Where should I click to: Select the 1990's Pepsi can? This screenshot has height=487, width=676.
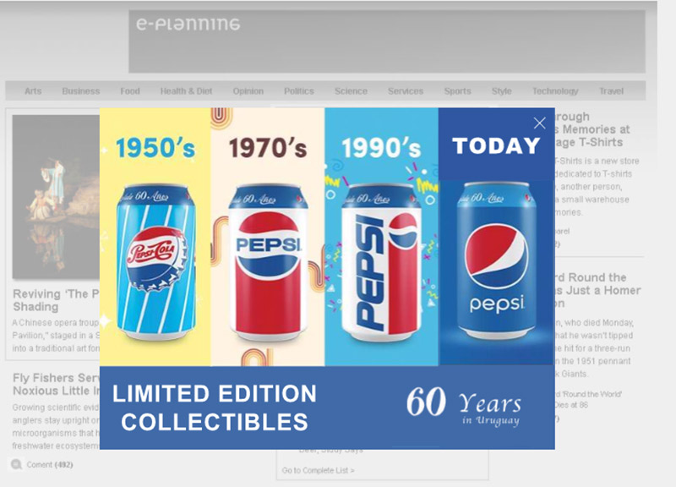pos(381,262)
